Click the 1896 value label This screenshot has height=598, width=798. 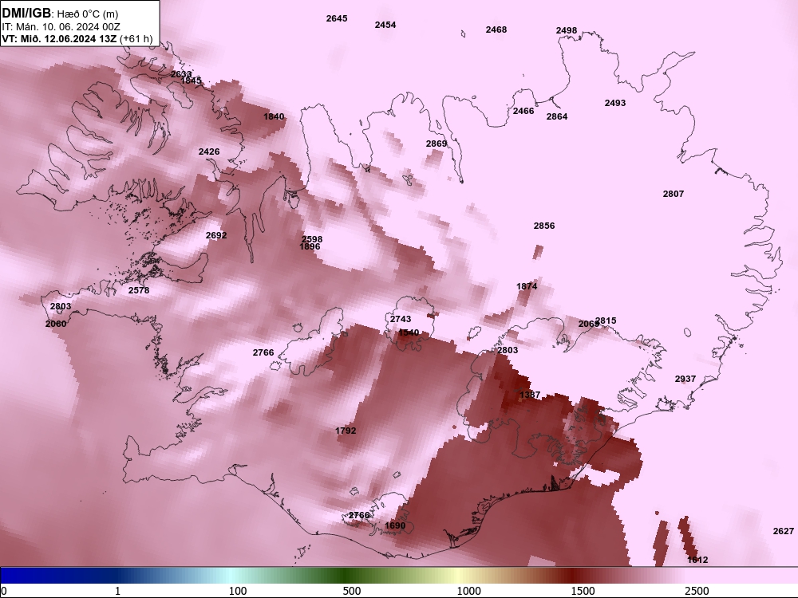(x=310, y=246)
